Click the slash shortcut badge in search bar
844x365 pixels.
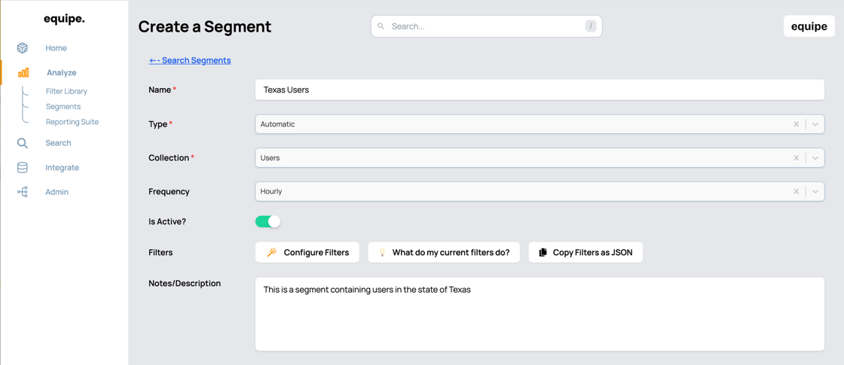point(591,26)
